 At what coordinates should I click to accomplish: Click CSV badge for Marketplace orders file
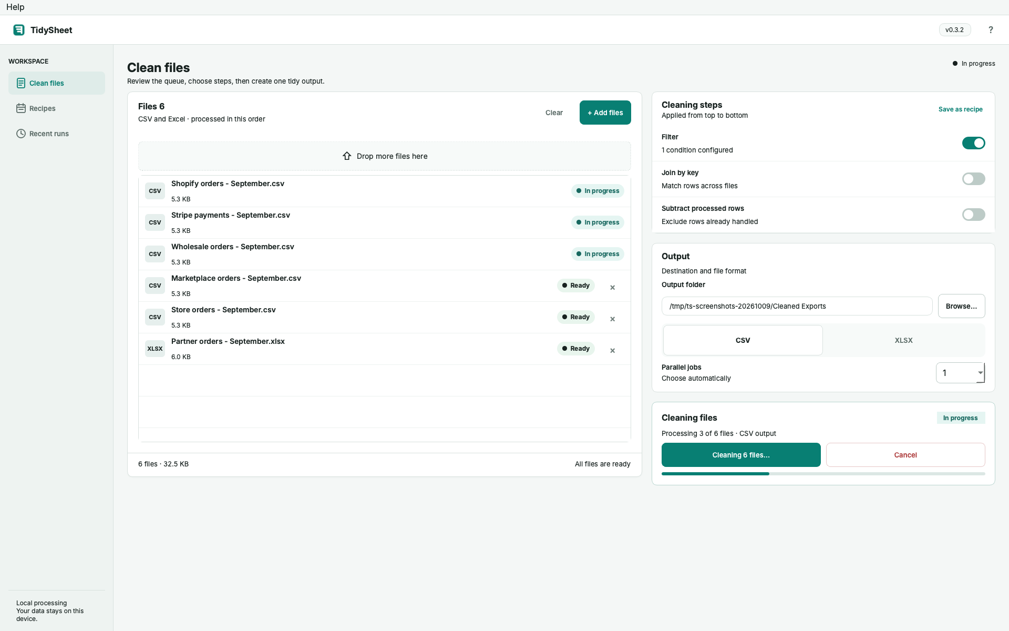155,286
